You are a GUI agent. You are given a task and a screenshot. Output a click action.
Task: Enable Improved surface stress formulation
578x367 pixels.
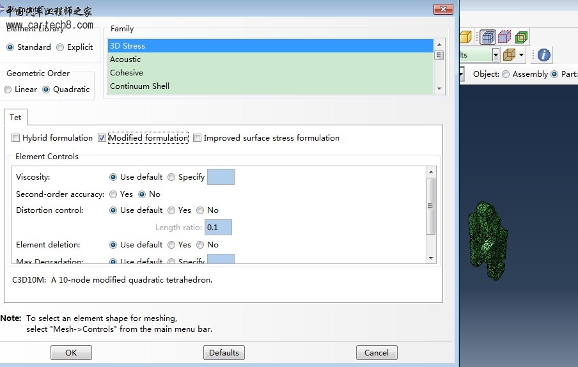click(198, 138)
